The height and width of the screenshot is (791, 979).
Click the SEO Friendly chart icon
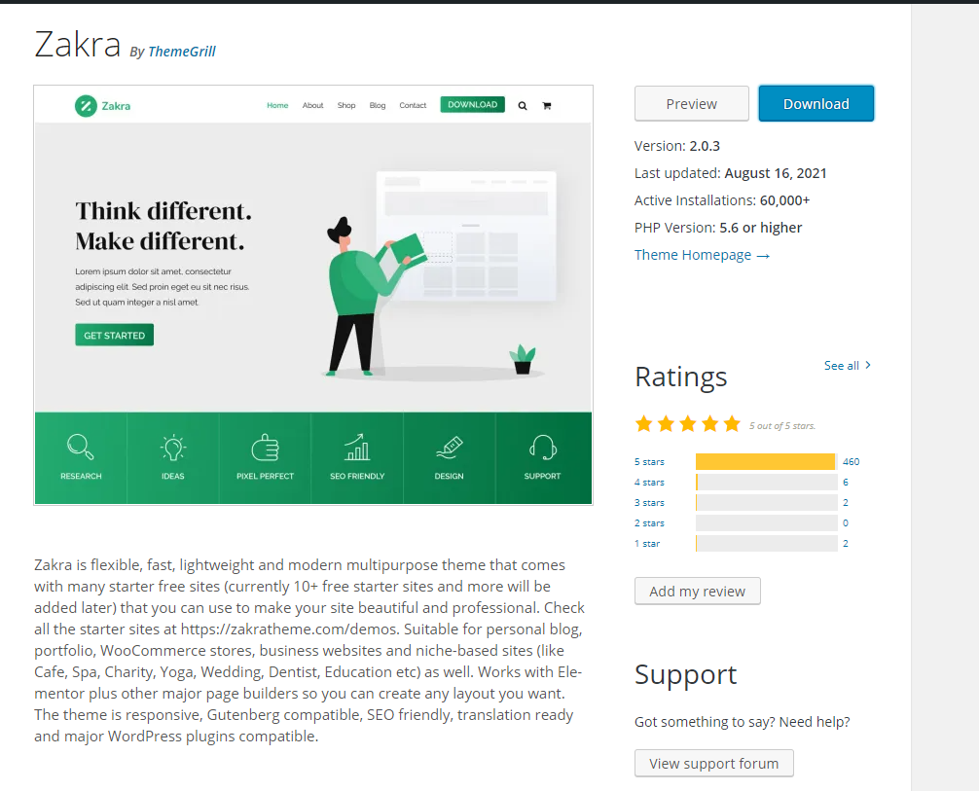tap(357, 447)
